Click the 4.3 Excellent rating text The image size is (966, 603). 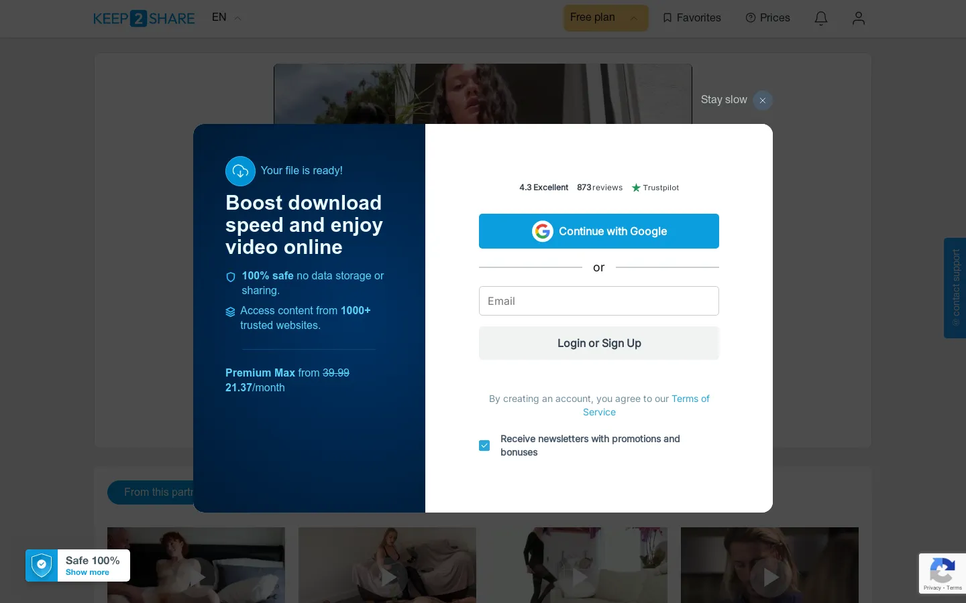click(543, 188)
